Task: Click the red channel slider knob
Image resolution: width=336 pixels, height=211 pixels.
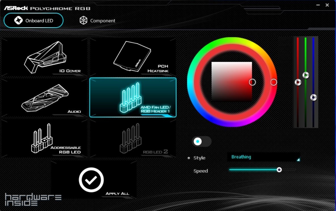Action: tap(298, 82)
